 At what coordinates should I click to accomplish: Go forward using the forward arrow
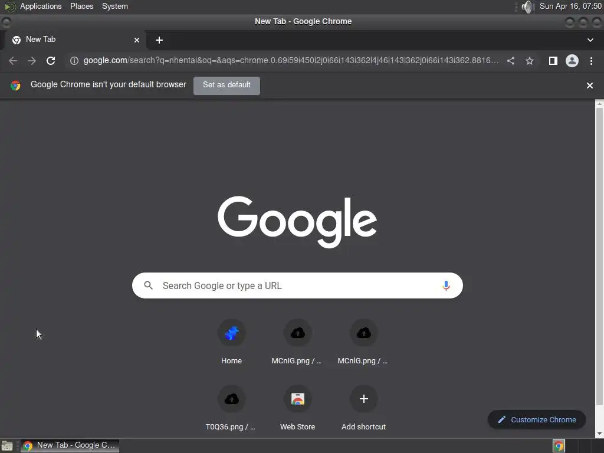[32, 61]
